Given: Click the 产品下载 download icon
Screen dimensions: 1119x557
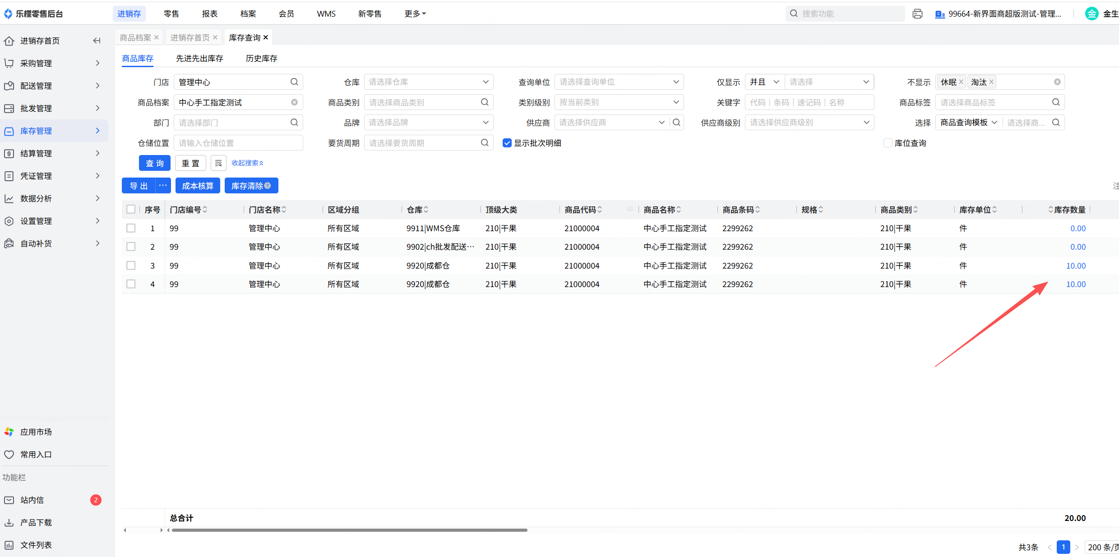Looking at the screenshot, I should pyautogui.click(x=9, y=522).
